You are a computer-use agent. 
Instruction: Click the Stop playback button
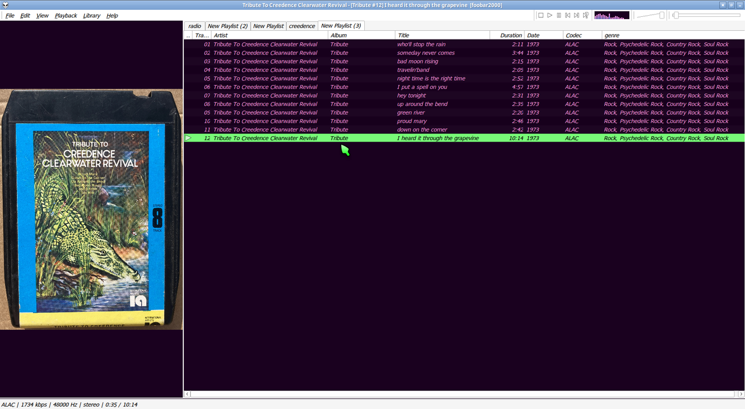[x=541, y=16]
